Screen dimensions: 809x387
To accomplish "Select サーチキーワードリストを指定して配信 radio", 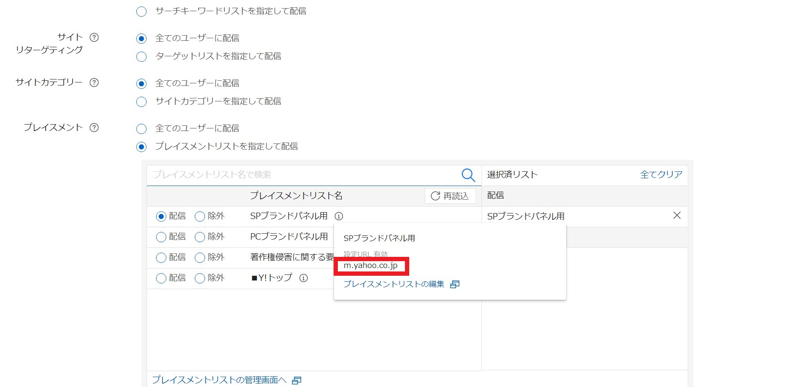I will pos(141,12).
